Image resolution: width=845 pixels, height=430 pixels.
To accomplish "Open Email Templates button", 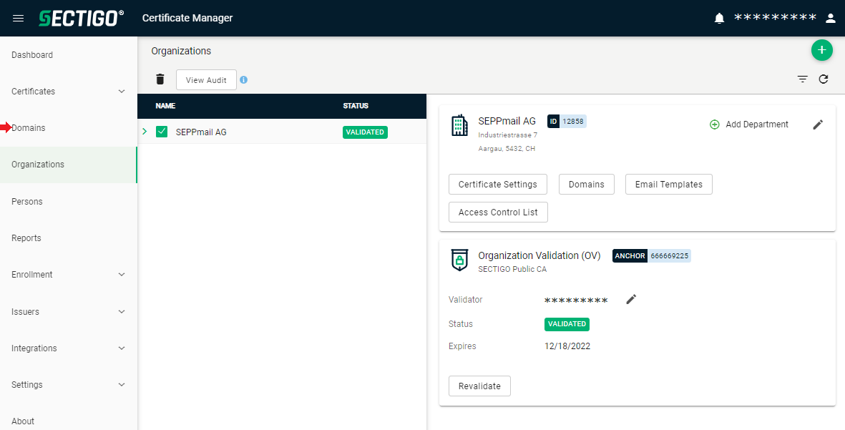I will (x=669, y=185).
